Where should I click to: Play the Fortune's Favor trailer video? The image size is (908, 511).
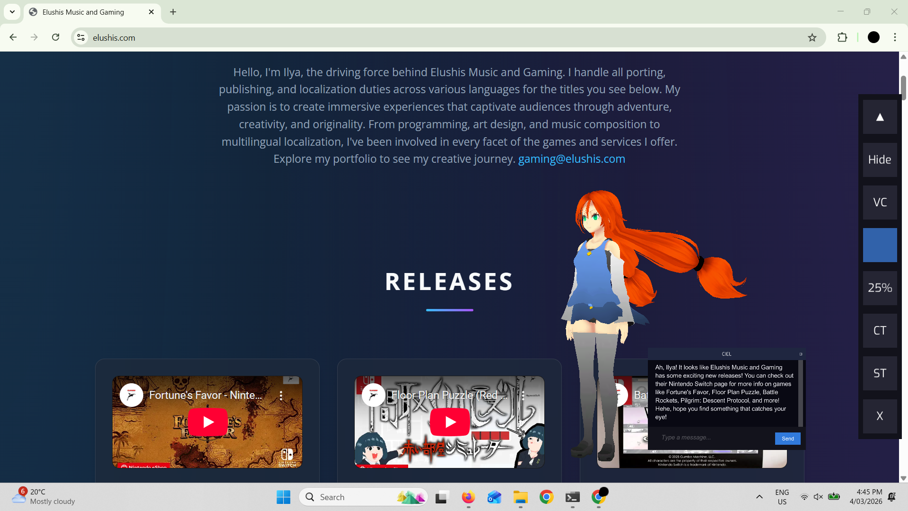(207, 422)
